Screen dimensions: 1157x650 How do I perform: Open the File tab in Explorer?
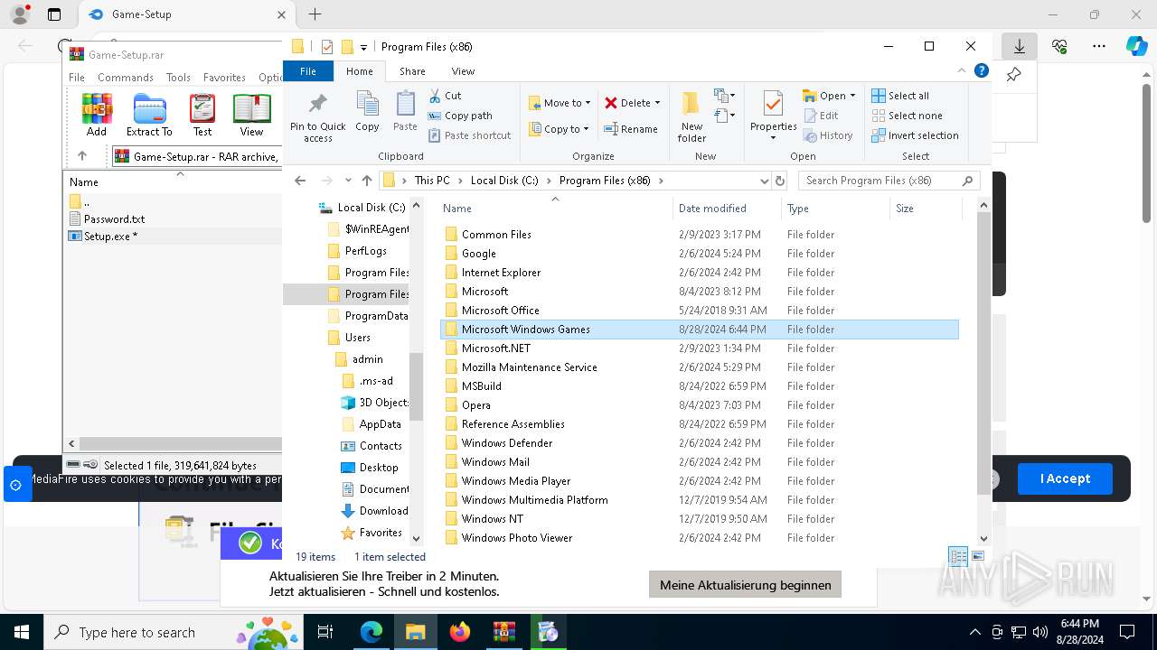pos(308,71)
